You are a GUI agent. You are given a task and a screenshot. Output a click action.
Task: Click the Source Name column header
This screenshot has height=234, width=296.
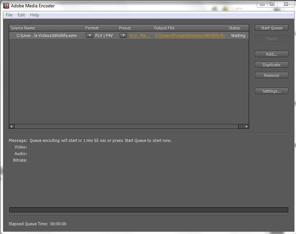(x=47, y=28)
